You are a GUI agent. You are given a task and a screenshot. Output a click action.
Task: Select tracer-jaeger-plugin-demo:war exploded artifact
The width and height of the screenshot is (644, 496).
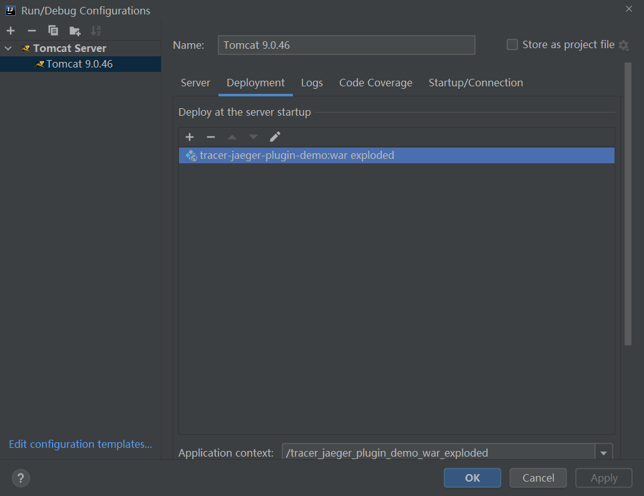397,156
